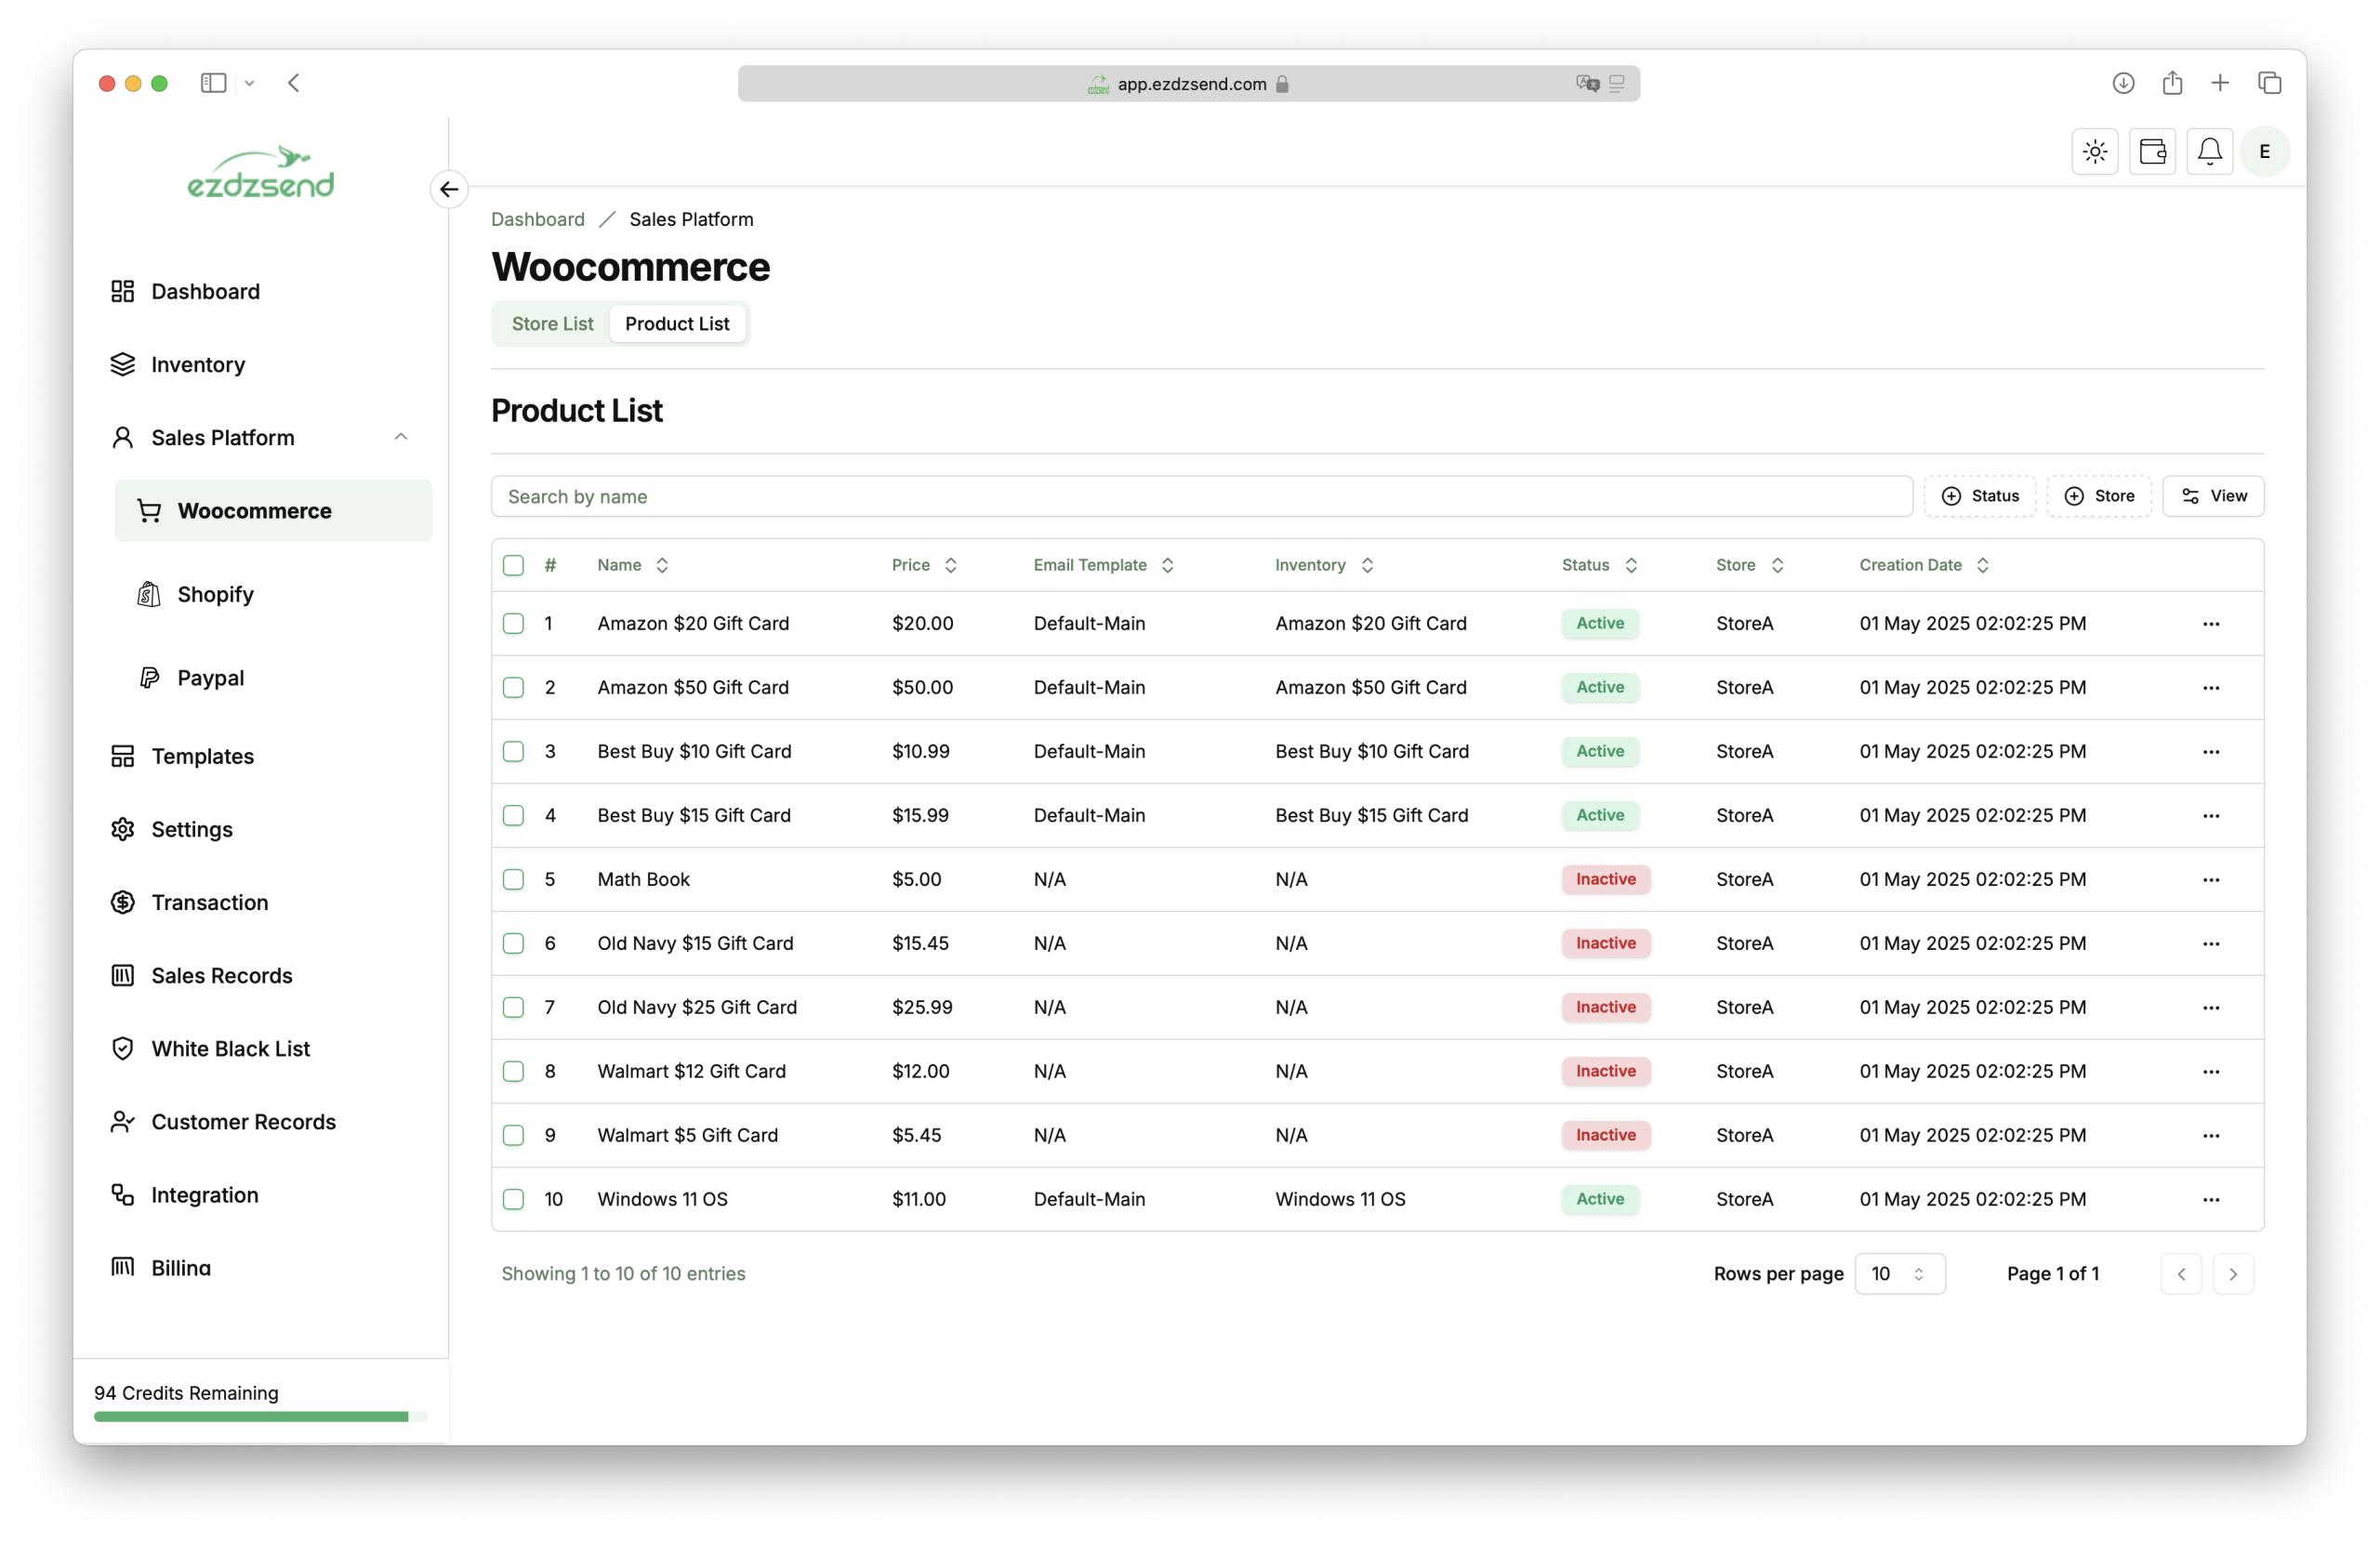2380x1542 pixels.
Task: Open actions menu for Walmart $12 Gift Card
Action: [2210, 1072]
